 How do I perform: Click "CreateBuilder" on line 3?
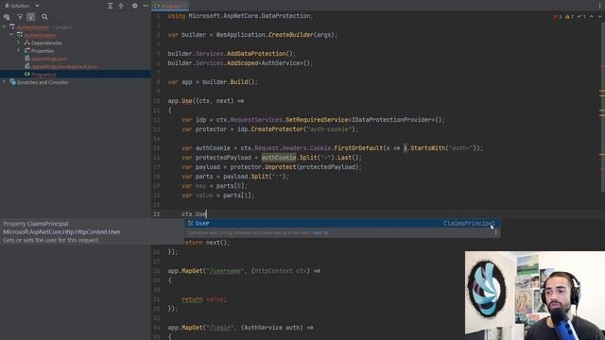tap(291, 35)
